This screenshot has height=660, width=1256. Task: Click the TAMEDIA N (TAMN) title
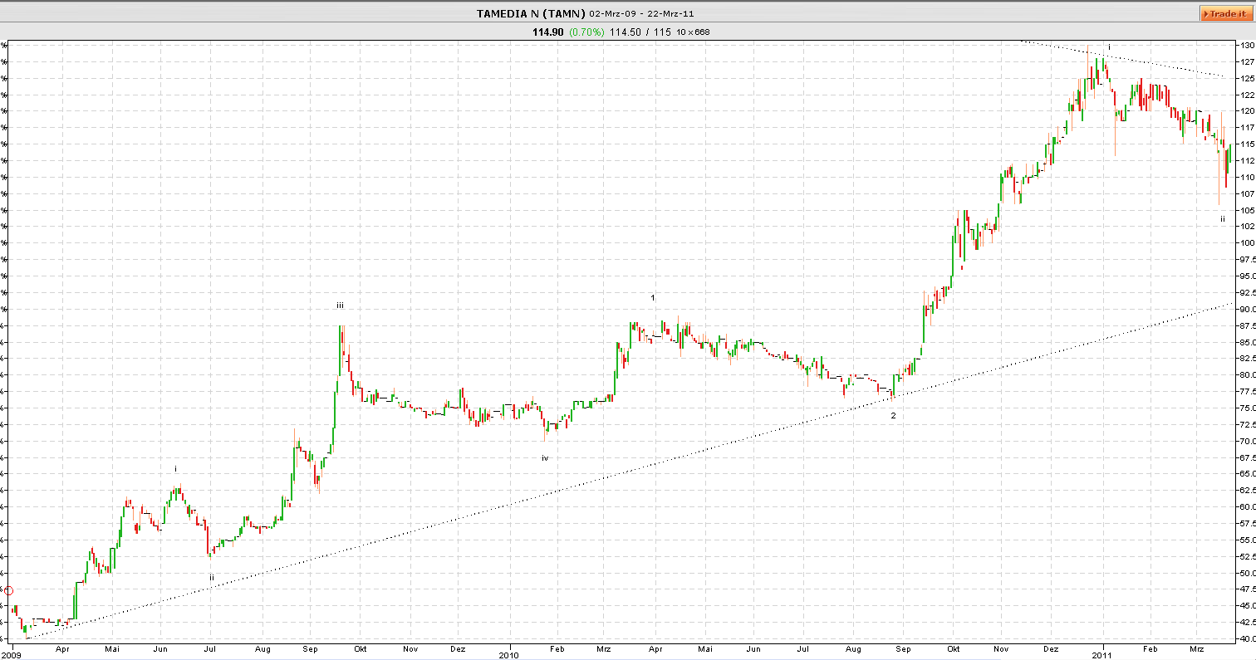531,13
